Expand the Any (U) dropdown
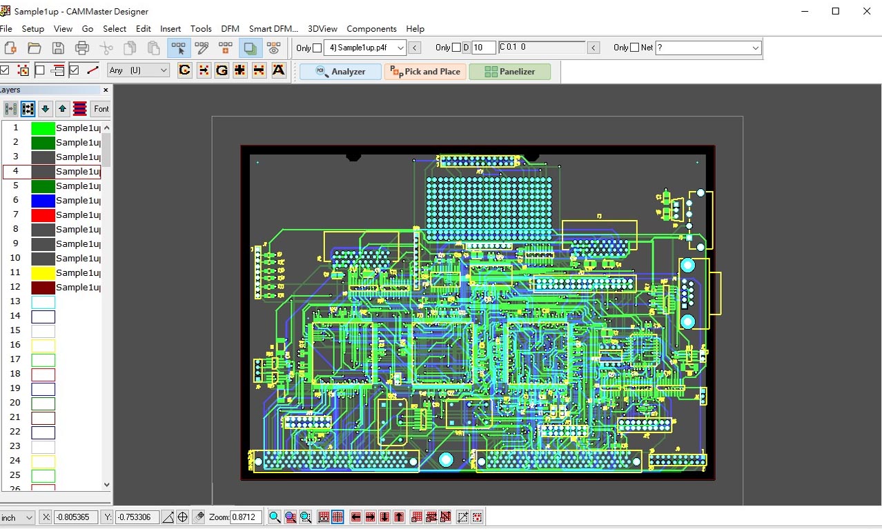This screenshot has height=529, width=882. pos(139,70)
